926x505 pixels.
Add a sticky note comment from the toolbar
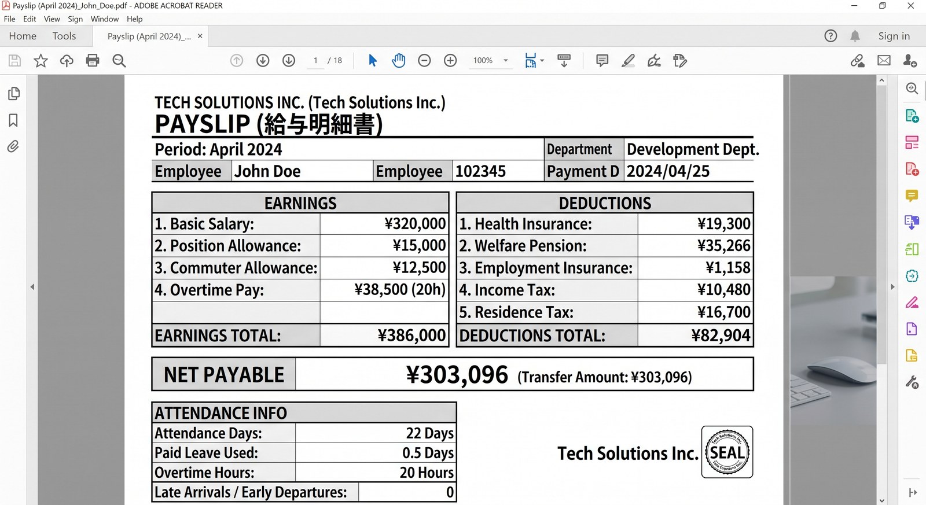[602, 60]
